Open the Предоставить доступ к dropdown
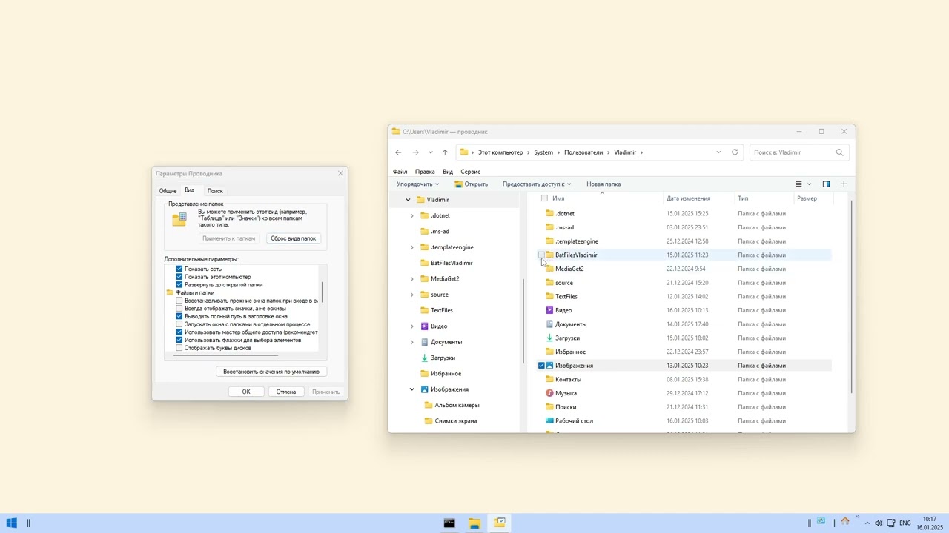This screenshot has width=949, height=533. coord(536,184)
